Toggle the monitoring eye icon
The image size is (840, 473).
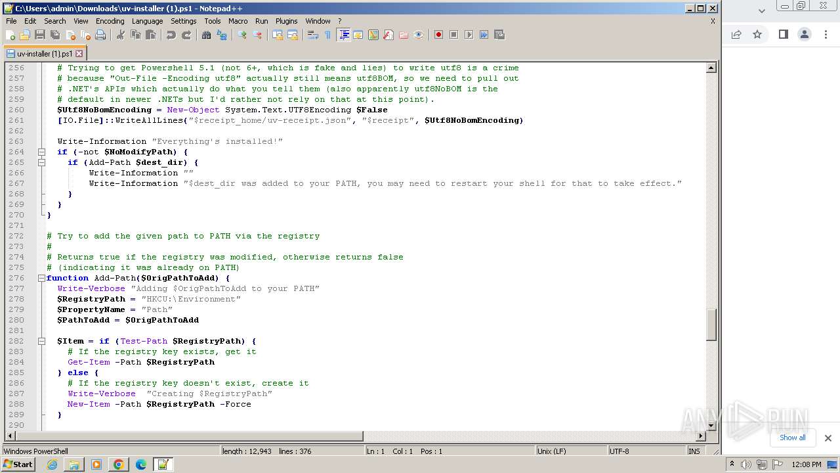(x=419, y=35)
